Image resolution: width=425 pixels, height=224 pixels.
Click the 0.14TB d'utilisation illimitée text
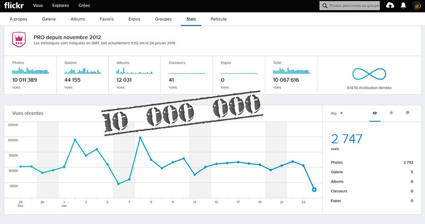click(x=369, y=88)
